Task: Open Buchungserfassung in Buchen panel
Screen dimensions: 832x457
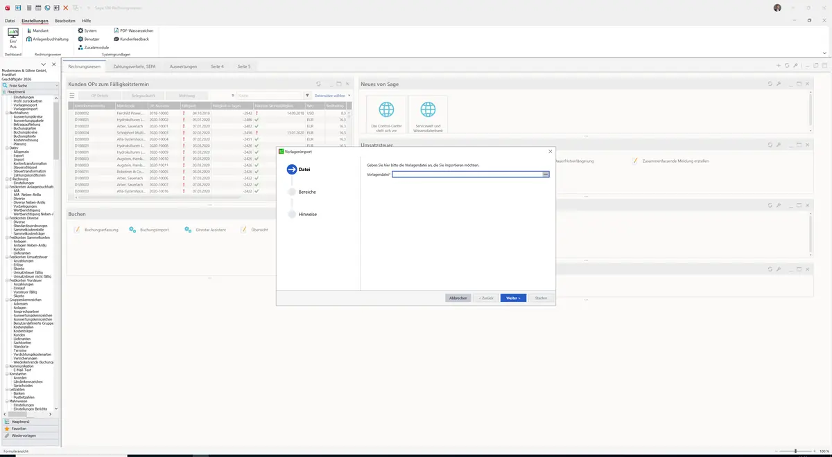Action: [x=96, y=229]
